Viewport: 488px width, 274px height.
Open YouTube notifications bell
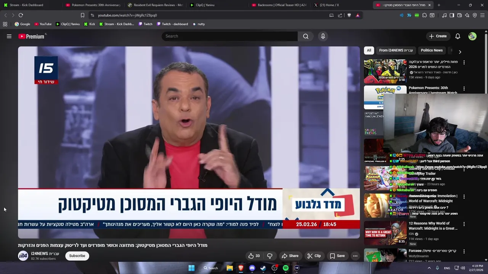[457, 36]
